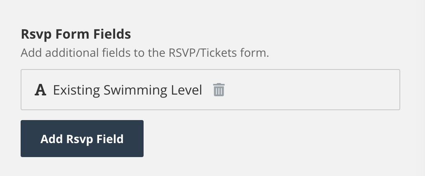This screenshot has height=176, width=425.
Task: Delete the Existing Swimming Level field
Action: click(219, 90)
